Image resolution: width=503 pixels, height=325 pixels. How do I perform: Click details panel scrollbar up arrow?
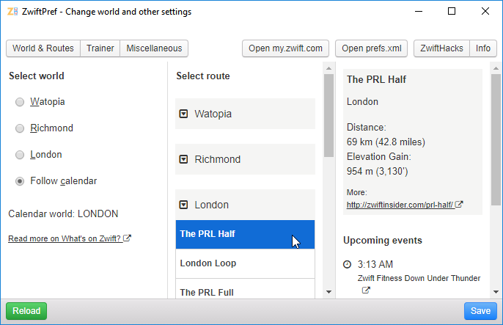(496, 68)
